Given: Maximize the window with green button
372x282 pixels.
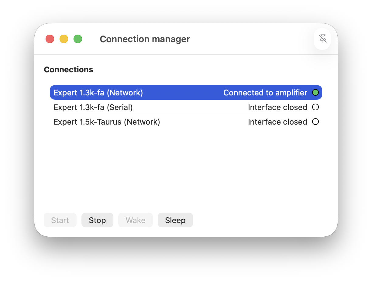Looking at the screenshot, I should pyautogui.click(x=78, y=39).
